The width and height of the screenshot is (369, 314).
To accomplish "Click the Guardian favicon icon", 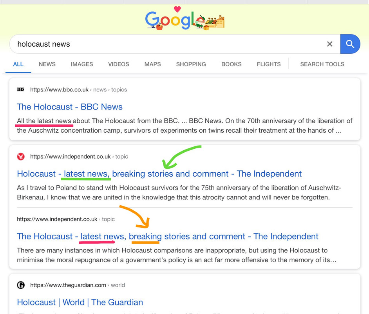I will click(x=21, y=285).
